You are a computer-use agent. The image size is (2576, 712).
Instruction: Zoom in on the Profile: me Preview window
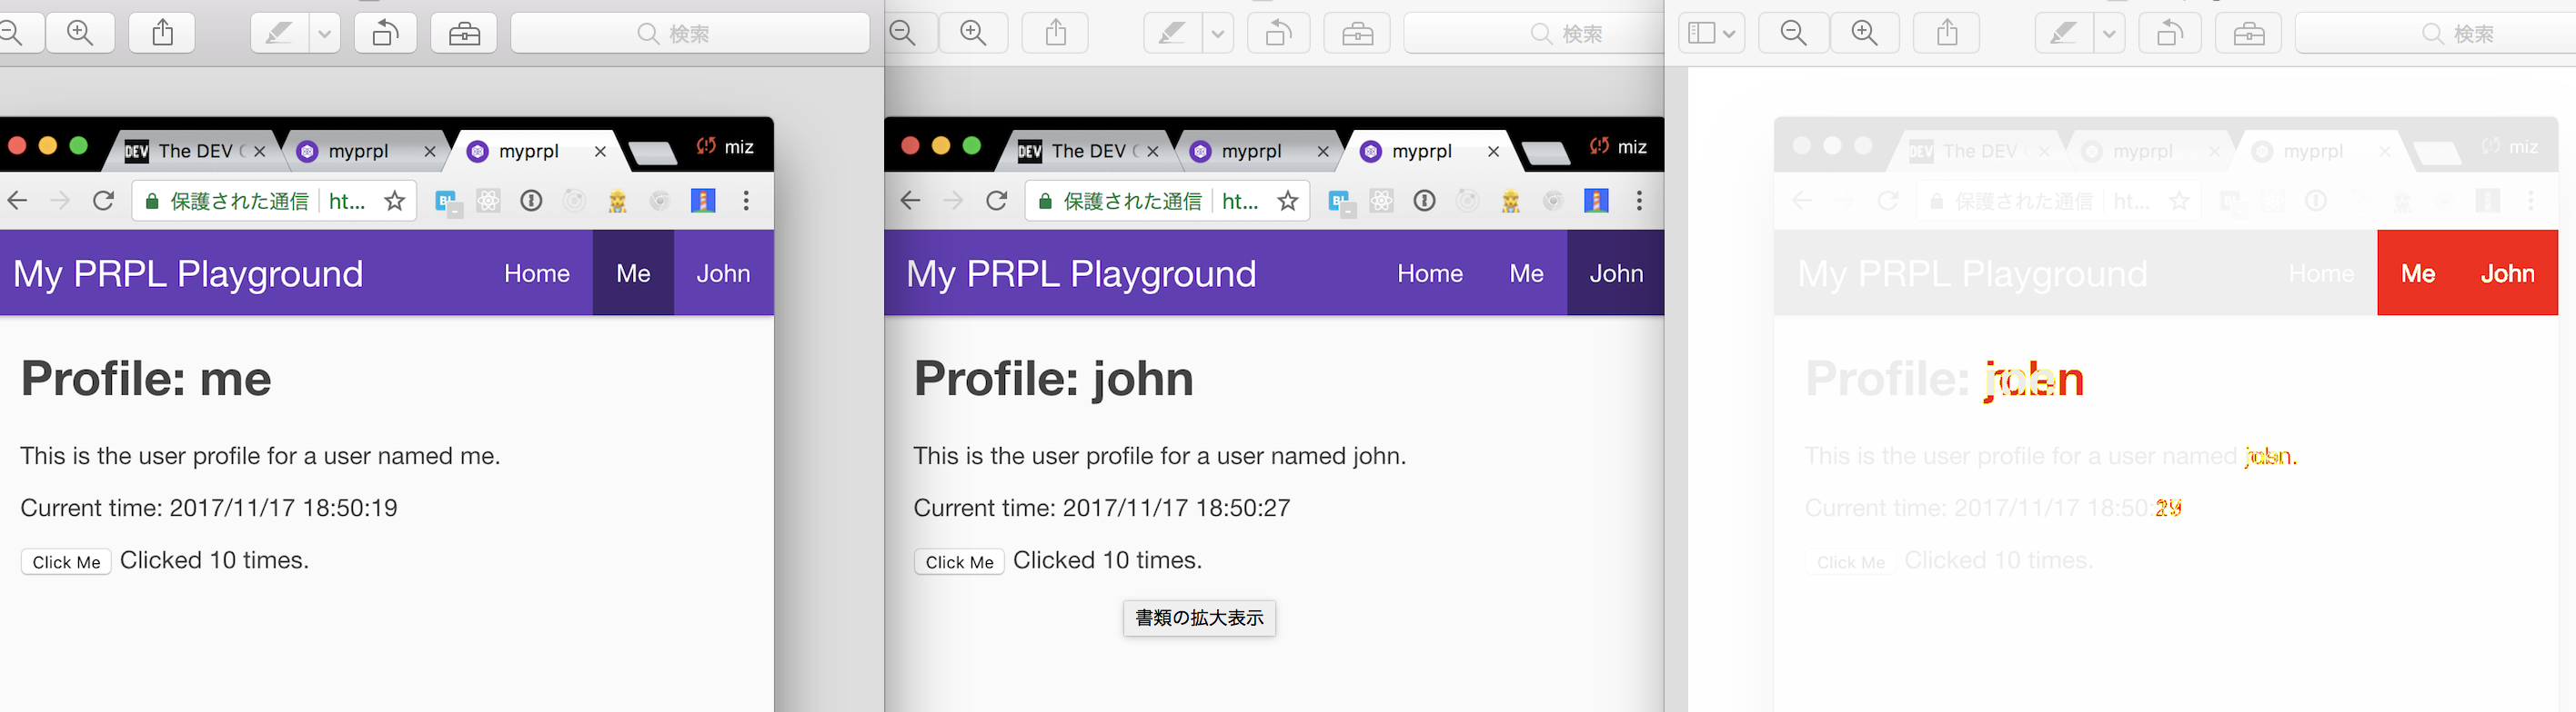(x=80, y=33)
